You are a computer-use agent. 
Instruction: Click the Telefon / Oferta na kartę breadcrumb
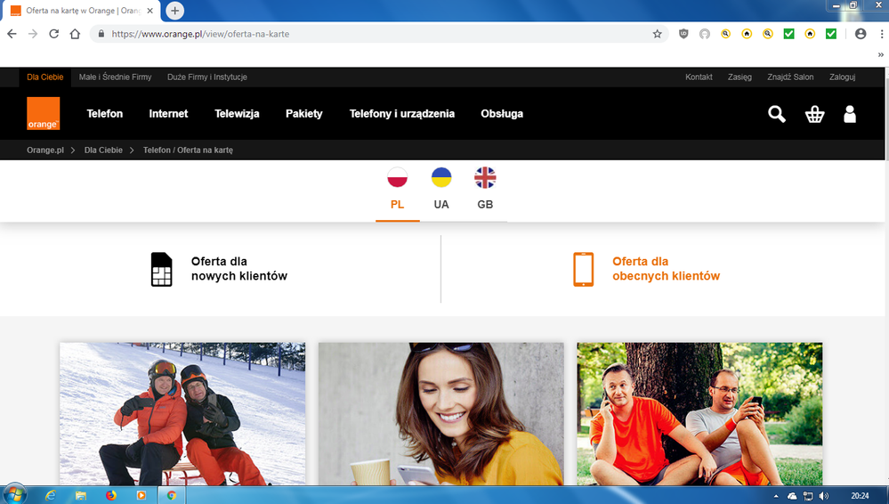(189, 150)
